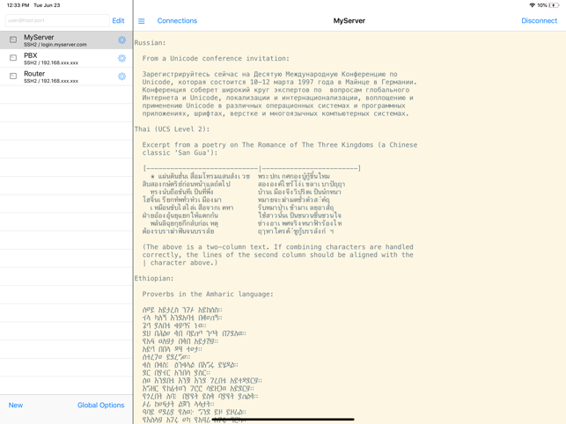Image resolution: width=566 pixels, height=424 pixels.
Task: Open settings gear for PBX
Action: click(122, 58)
